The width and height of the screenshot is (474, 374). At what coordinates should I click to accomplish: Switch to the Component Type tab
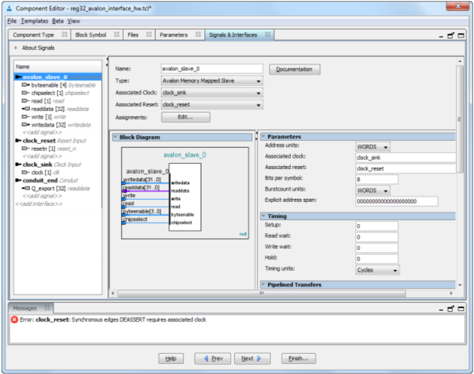tap(34, 35)
